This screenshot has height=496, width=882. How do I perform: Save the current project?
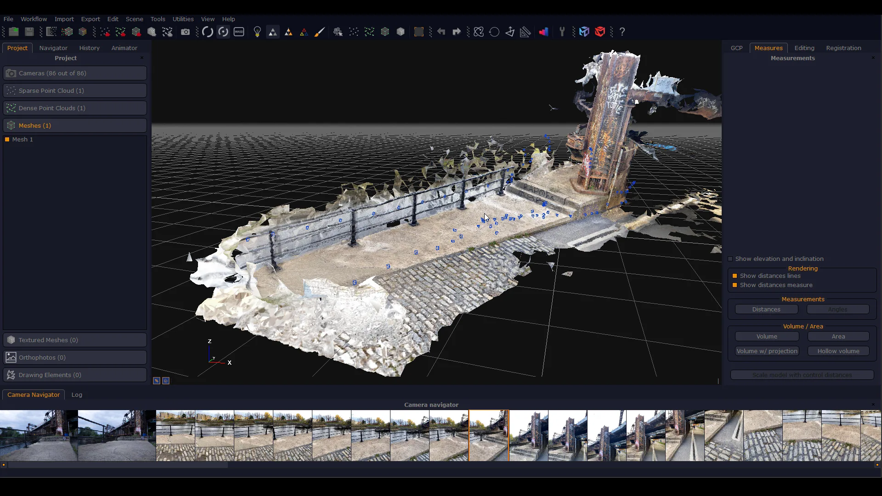coord(29,32)
